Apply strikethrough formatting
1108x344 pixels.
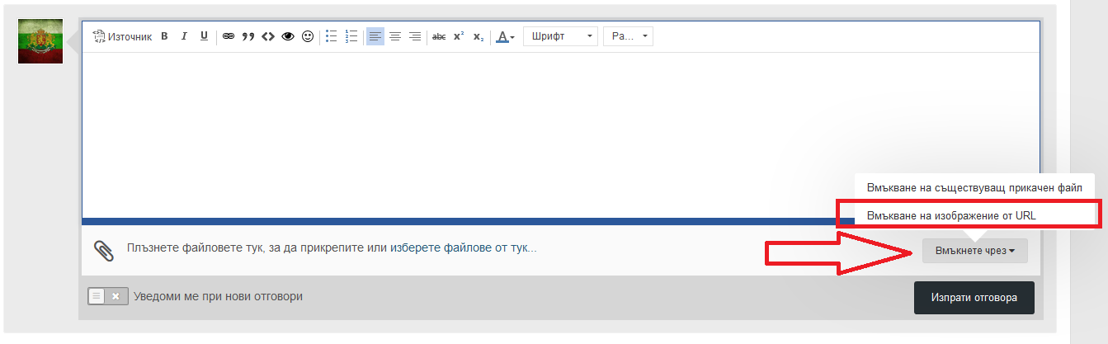click(439, 36)
